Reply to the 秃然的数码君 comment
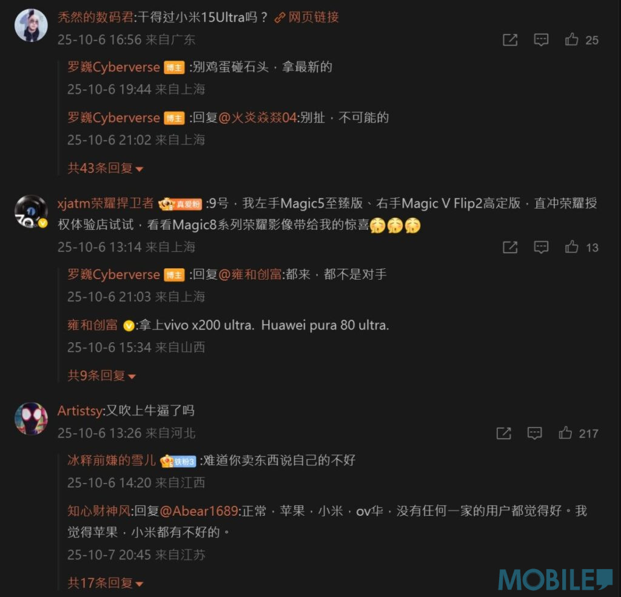 click(541, 40)
